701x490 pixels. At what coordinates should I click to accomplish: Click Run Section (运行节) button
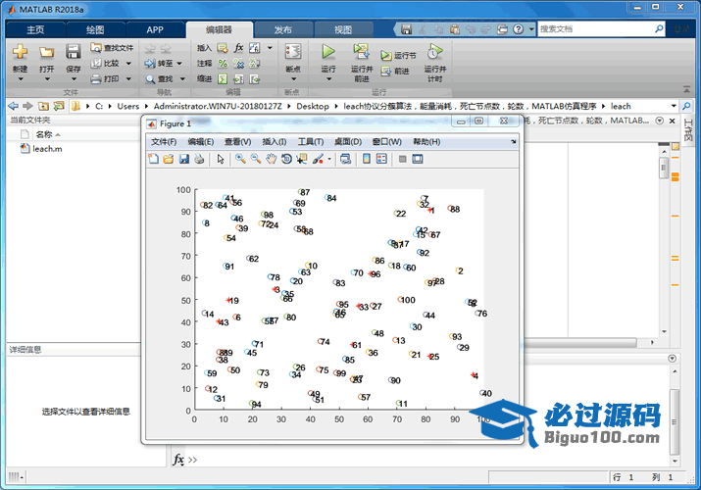pyautogui.click(x=398, y=56)
